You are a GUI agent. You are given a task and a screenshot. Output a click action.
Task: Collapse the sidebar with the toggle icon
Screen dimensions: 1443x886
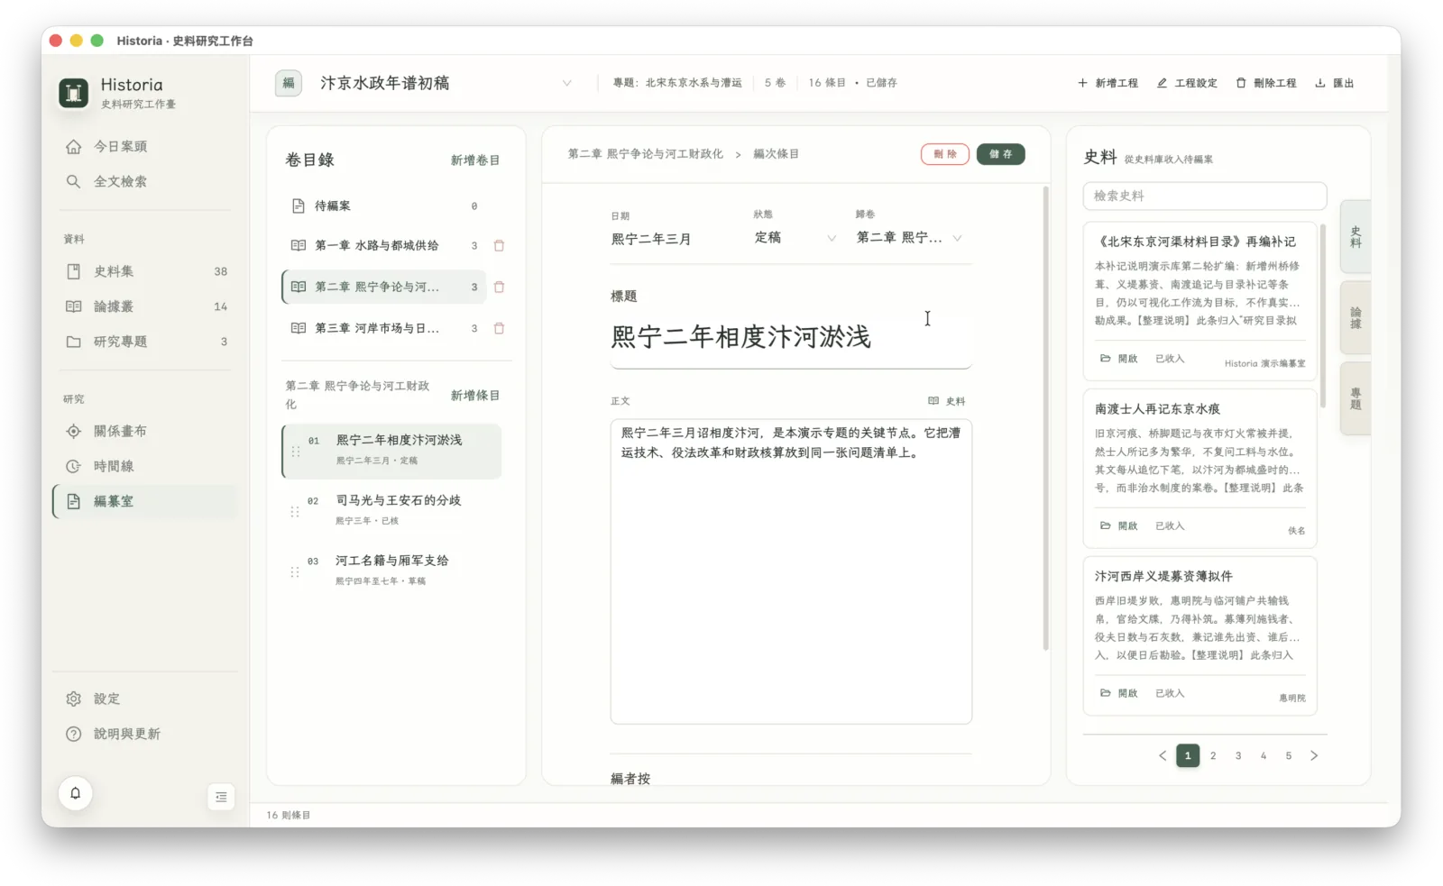pyautogui.click(x=221, y=797)
